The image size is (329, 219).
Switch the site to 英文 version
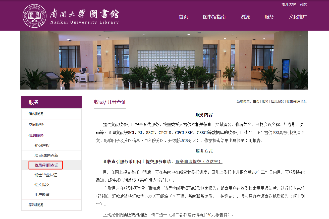tap(303, 4)
